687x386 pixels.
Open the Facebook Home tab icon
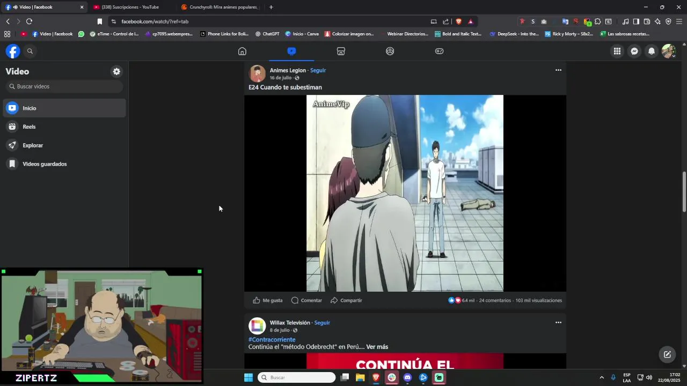click(242, 51)
